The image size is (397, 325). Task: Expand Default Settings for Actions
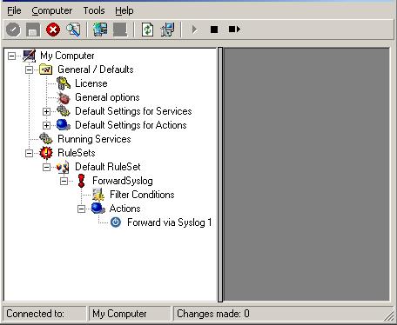click(46, 125)
